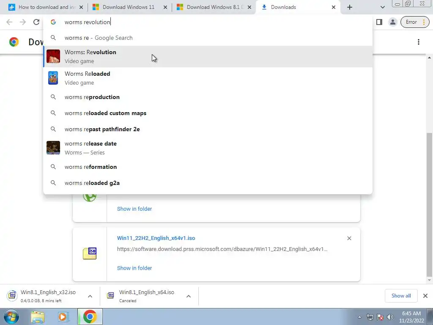Open the network tray icon
The height and width of the screenshot is (325, 433).
pyautogui.click(x=370, y=317)
